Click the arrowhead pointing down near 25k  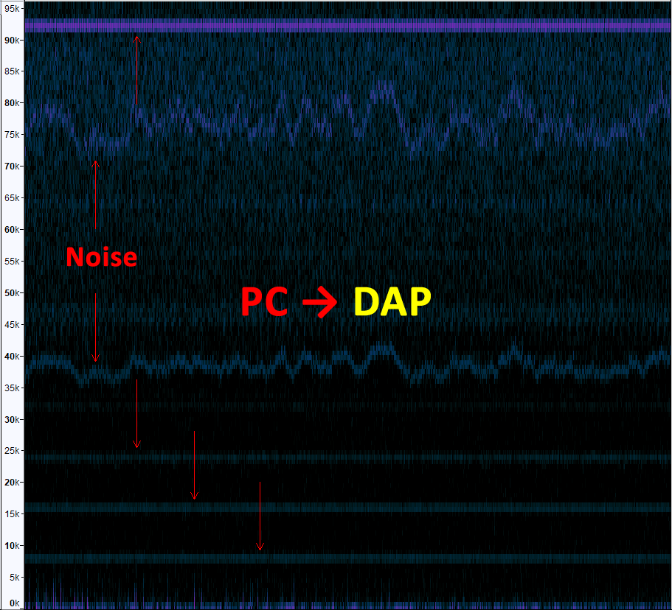(136, 444)
